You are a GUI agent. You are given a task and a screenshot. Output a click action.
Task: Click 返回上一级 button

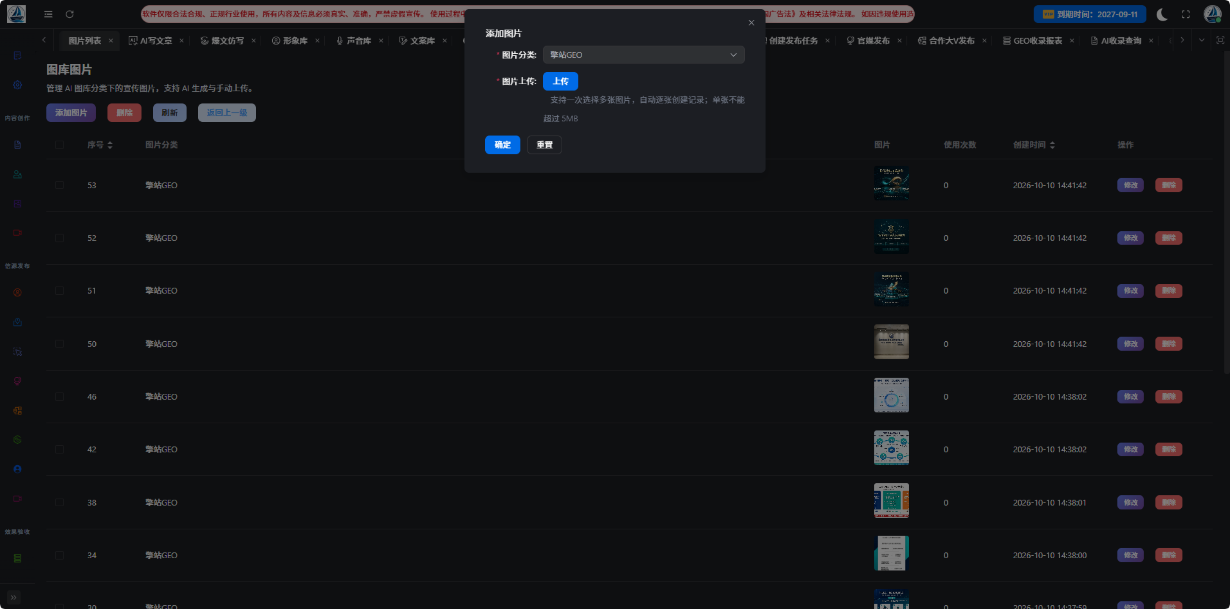[x=227, y=112]
